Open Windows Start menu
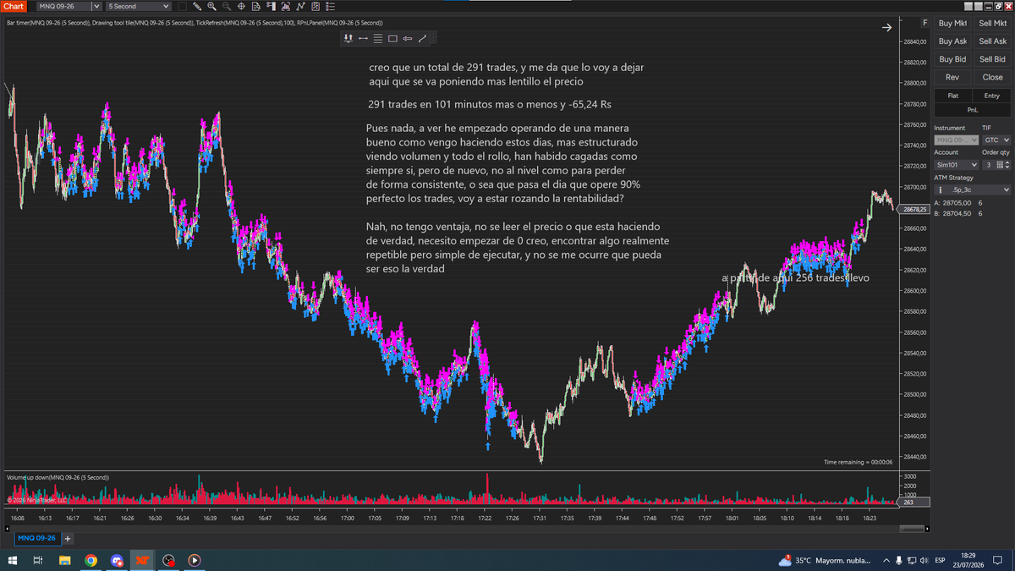 click(13, 560)
